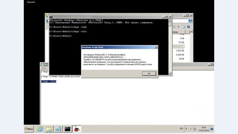
Task: Open Explorer help via the question mark icon
Action: (x=189, y=27)
